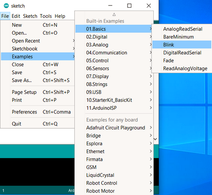This screenshot has height=195, width=212.
Task: Expand the Esplora library examples
Action: click(114, 143)
